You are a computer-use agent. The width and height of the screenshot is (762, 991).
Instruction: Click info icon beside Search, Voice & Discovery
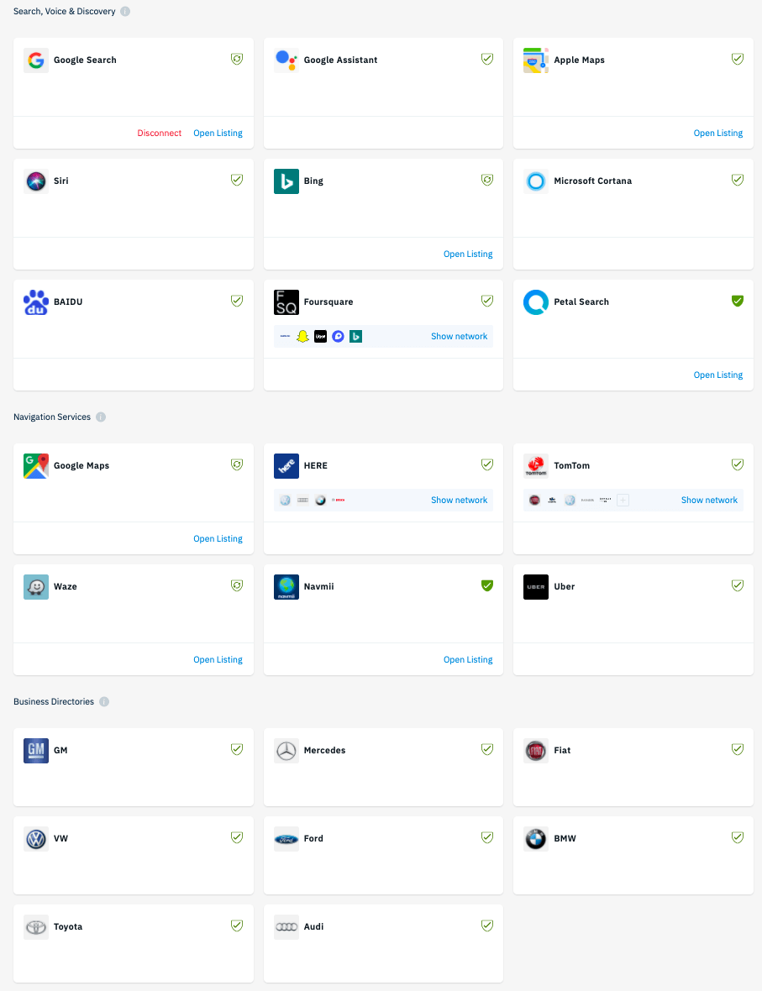tap(125, 12)
